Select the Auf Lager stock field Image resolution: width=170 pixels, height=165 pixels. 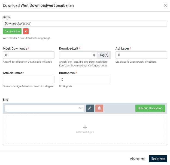141,55
